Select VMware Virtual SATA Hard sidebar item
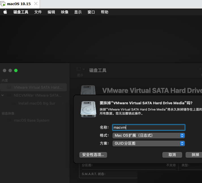 click(x=34, y=87)
